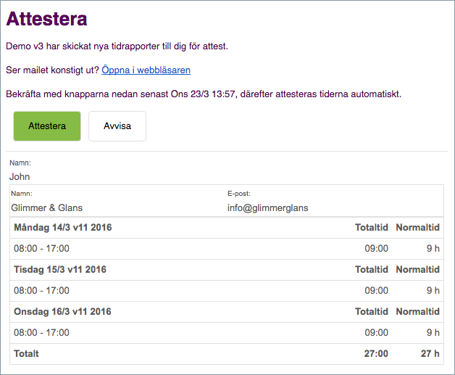Click the '09:00' total for Onsdag

[376, 333]
